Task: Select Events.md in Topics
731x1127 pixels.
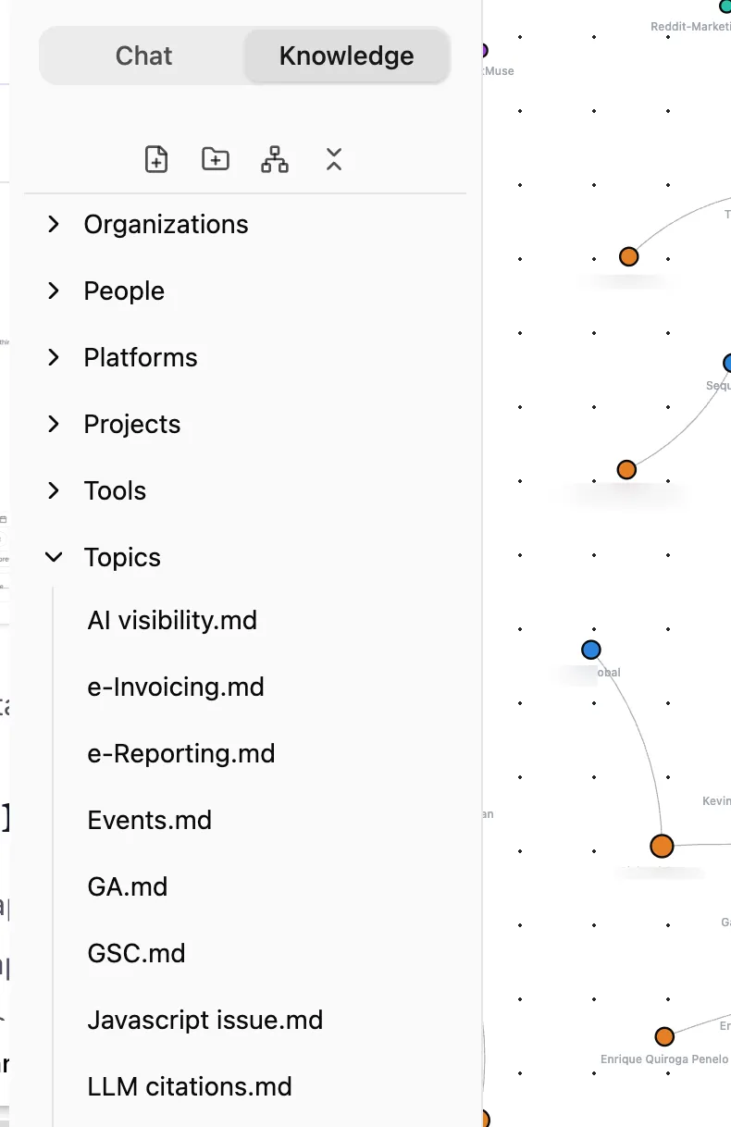Action: point(150,821)
